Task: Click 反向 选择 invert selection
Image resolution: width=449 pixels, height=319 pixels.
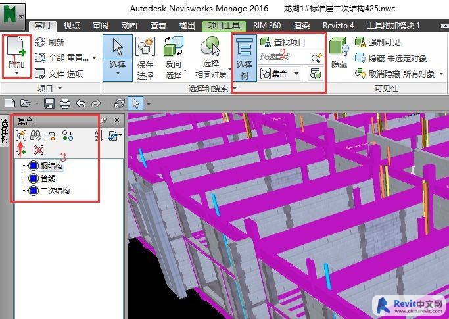Action: coord(174,58)
